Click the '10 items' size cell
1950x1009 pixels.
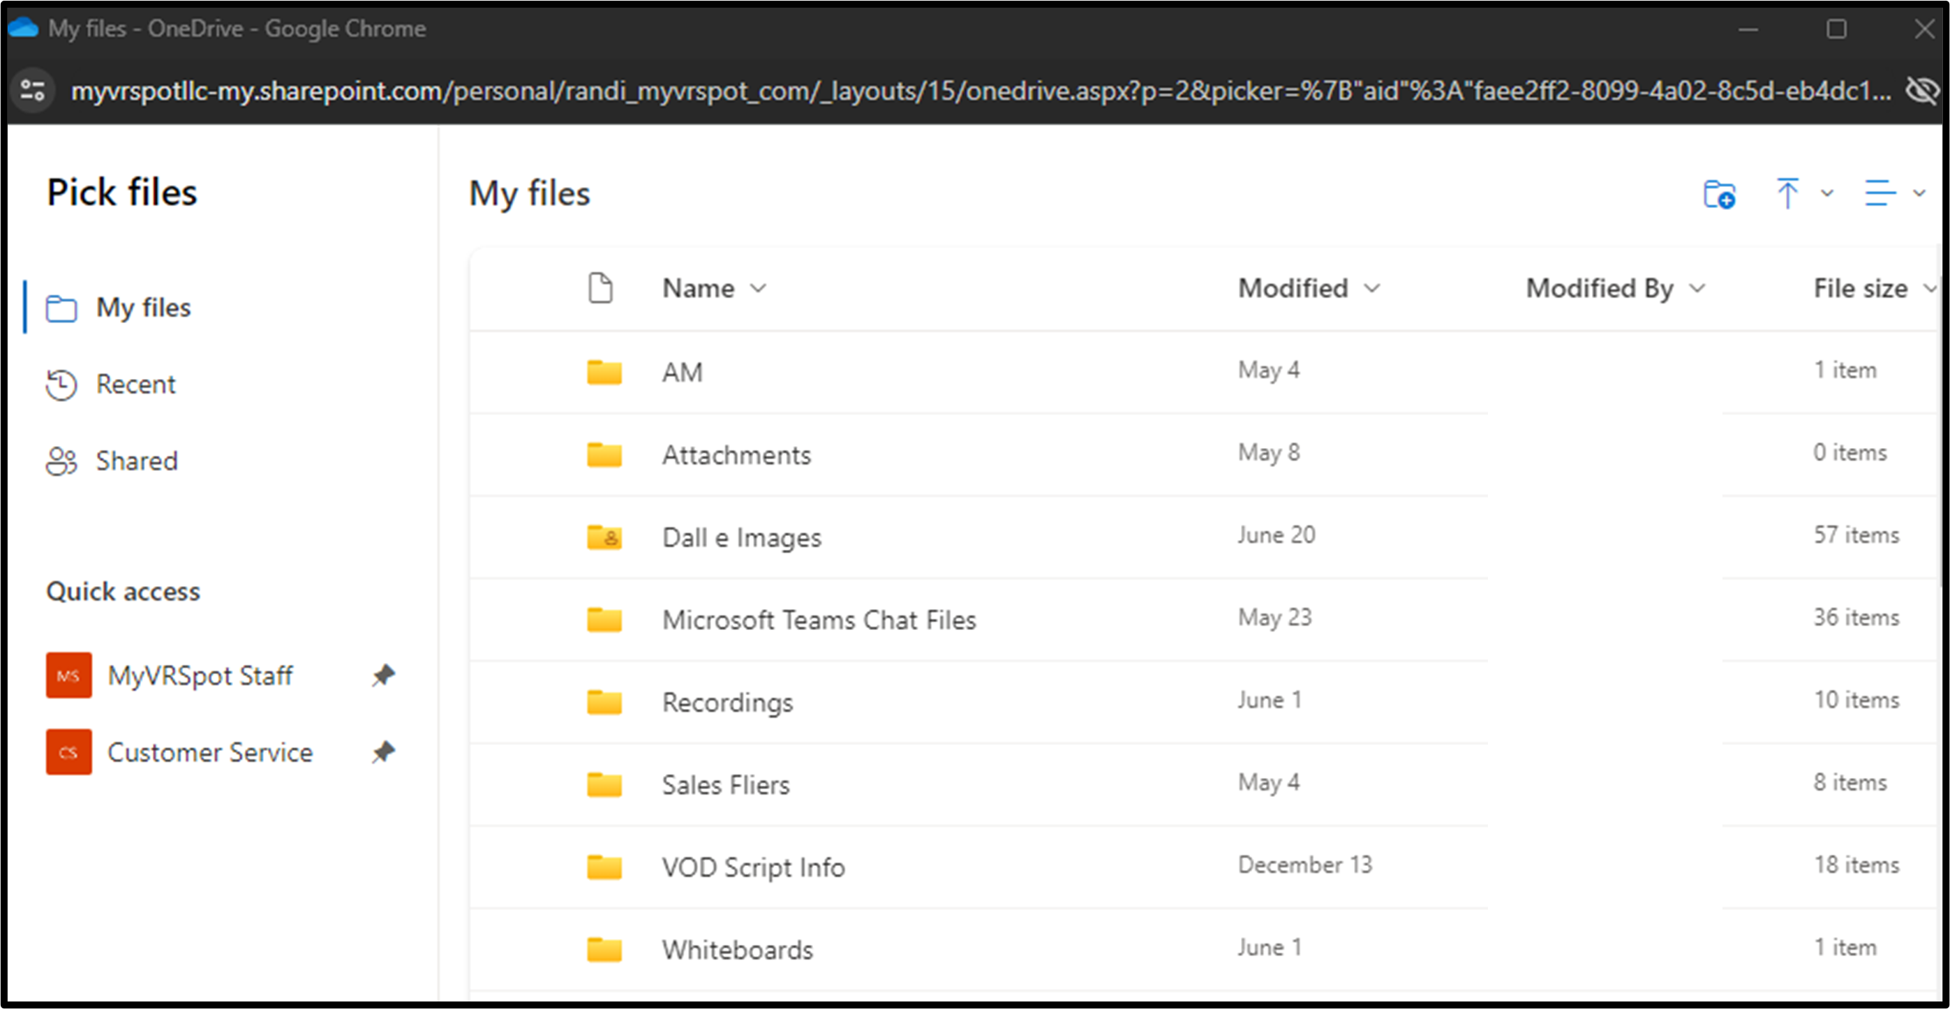(1857, 700)
